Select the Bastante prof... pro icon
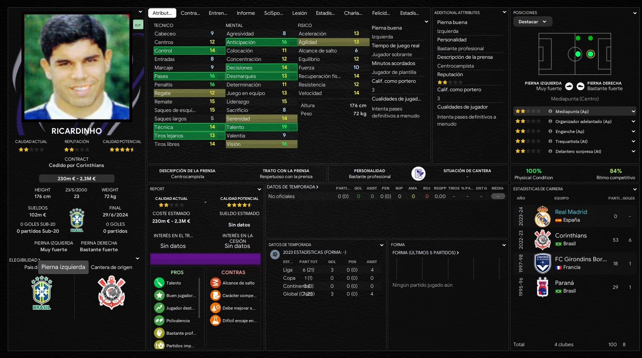 (159, 333)
